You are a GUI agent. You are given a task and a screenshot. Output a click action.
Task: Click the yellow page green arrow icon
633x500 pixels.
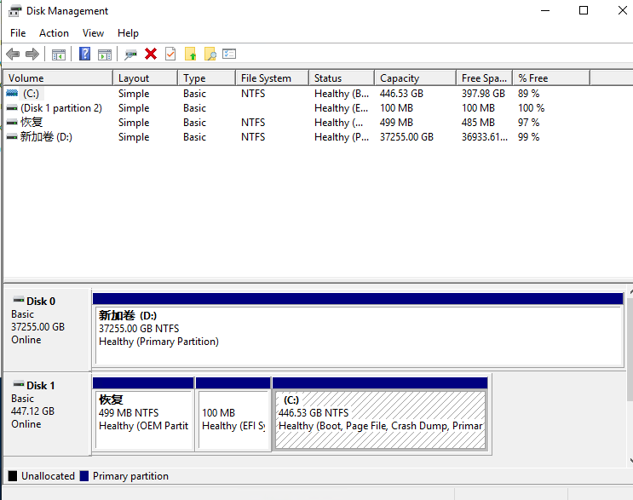tap(191, 55)
